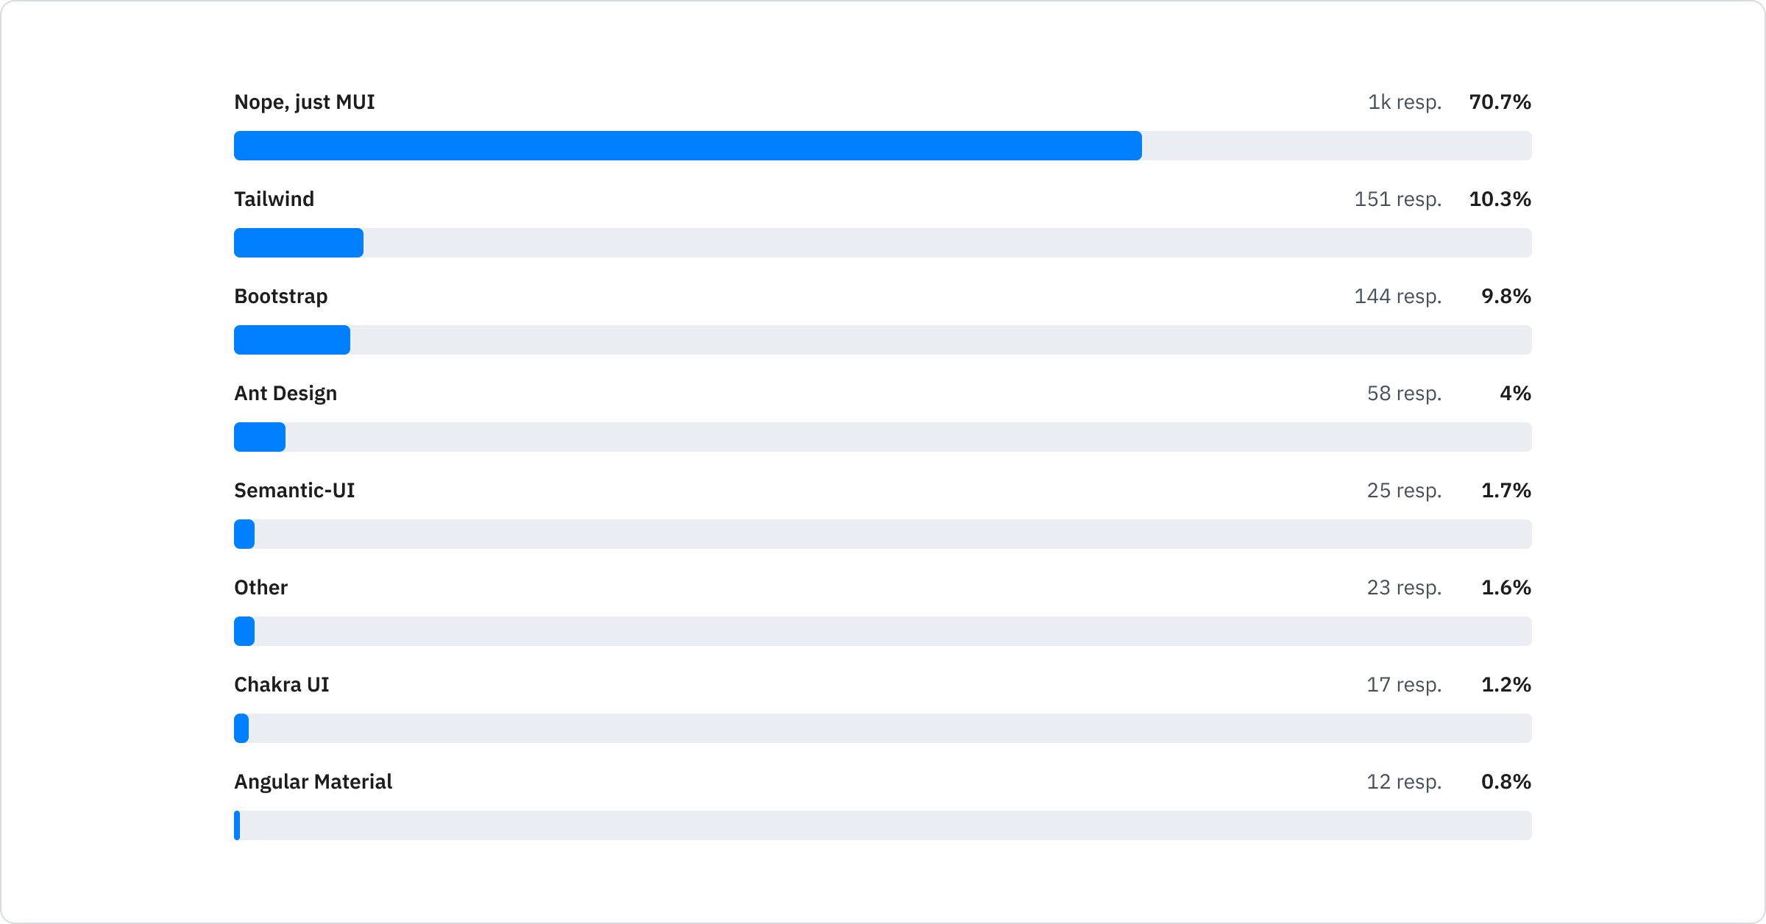Click the "Nope, just MUI" label
This screenshot has width=1766, height=924.
coord(304,102)
